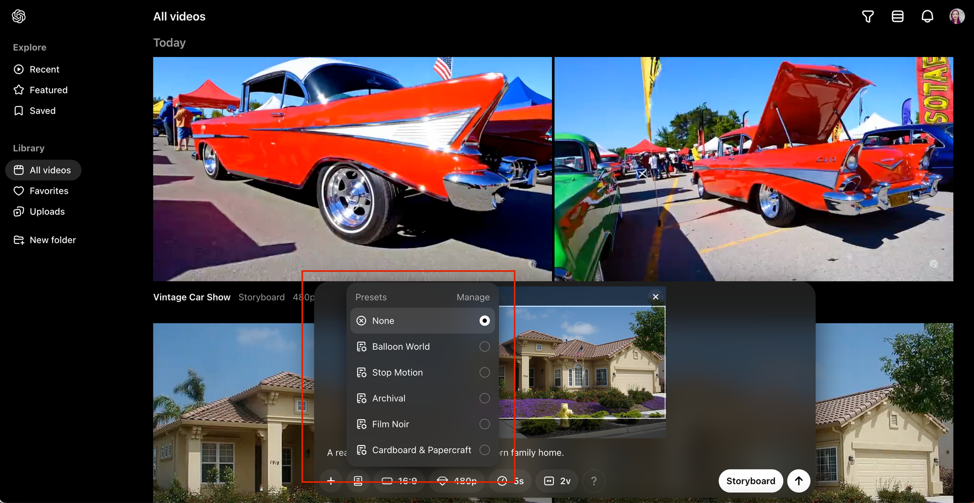The width and height of the screenshot is (974, 503).
Task: Switch view with the list layout icon
Action: click(x=898, y=17)
